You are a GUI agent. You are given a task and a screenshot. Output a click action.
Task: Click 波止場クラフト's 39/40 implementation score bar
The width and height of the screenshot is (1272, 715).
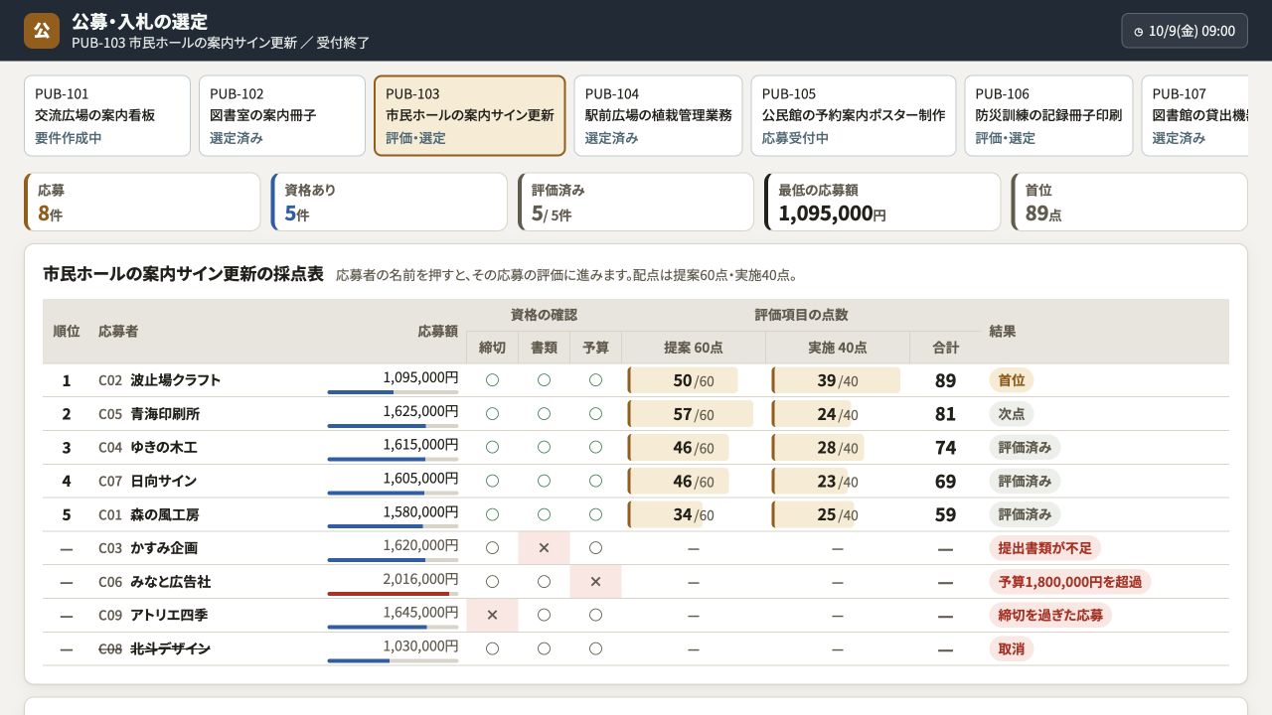click(836, 380)
